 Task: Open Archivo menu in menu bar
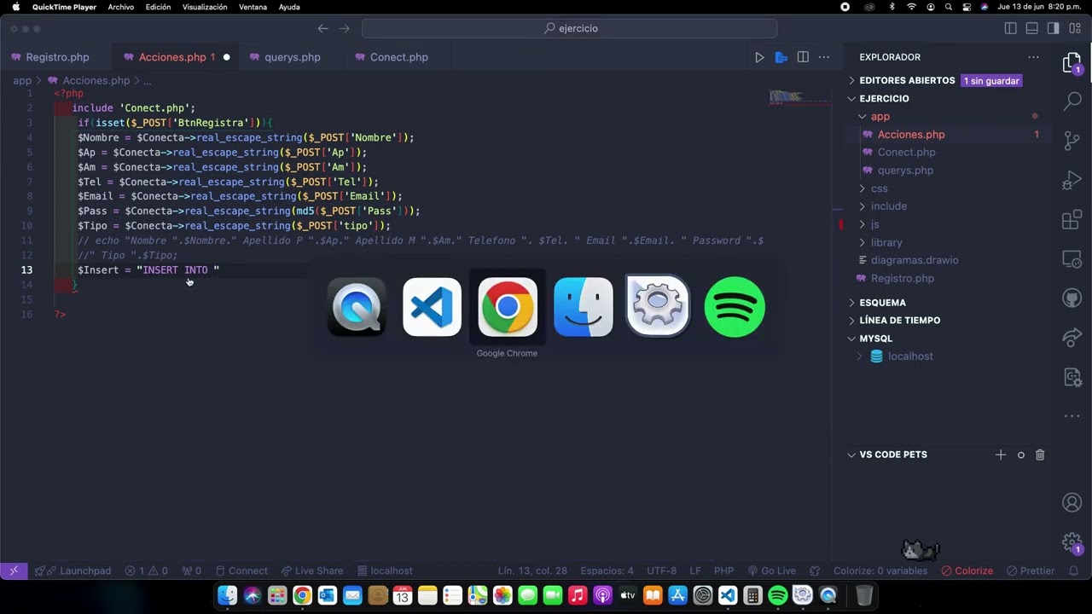point(121,7)
